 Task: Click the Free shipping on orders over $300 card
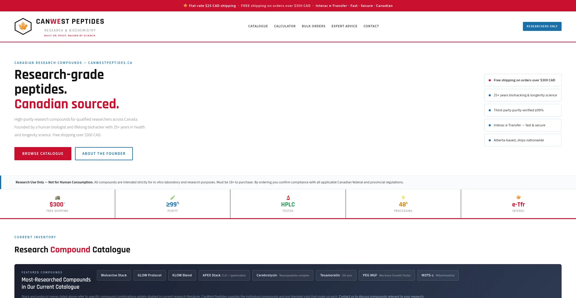pos(523,80)
